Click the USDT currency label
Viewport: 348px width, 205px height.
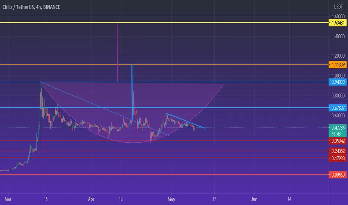pyautogui.click(x=338, y=7)
